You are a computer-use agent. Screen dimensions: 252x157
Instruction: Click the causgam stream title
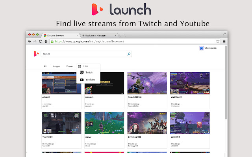(89, 97)
